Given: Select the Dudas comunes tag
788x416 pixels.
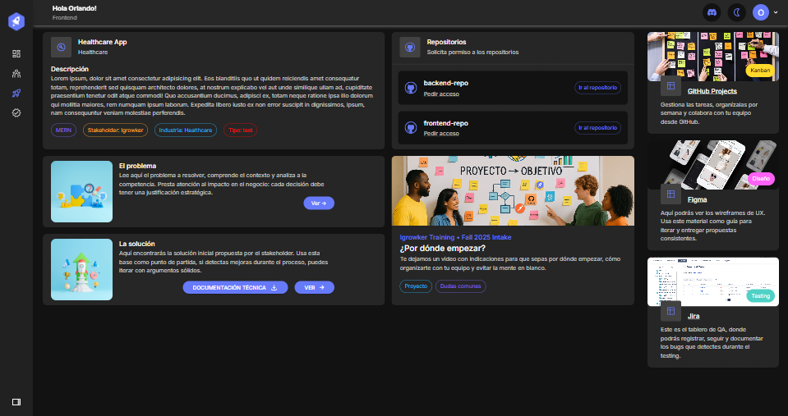Looking at the screenshot, I should click(460, 286).
